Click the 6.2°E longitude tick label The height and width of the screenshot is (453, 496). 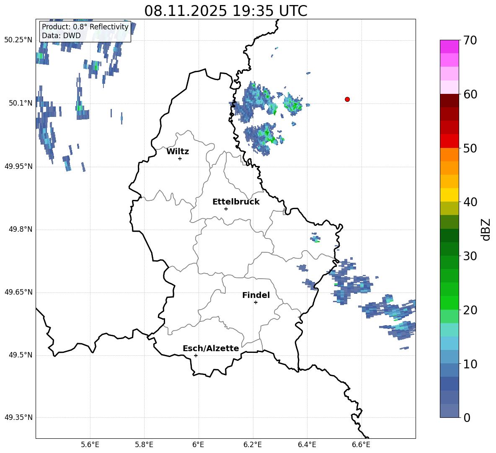coord(253,445)
